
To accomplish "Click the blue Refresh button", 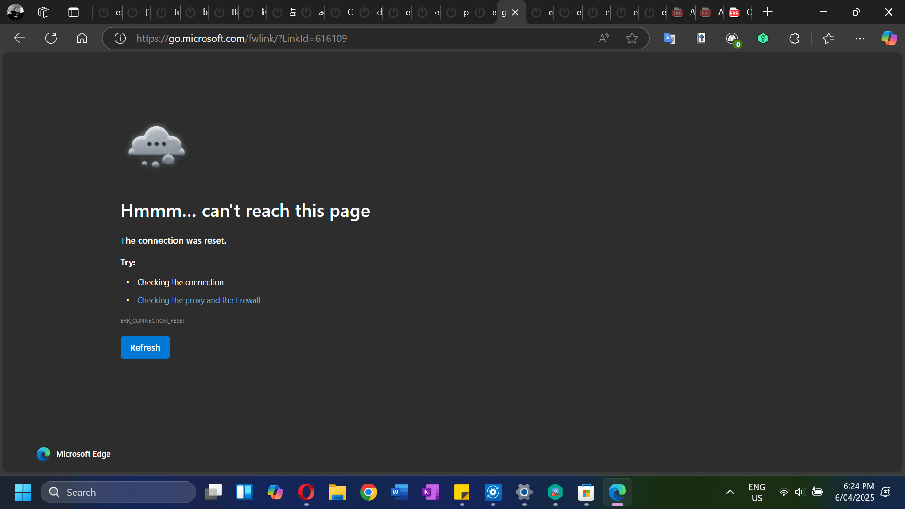I will pyautogui.click(x=145, y=347).
